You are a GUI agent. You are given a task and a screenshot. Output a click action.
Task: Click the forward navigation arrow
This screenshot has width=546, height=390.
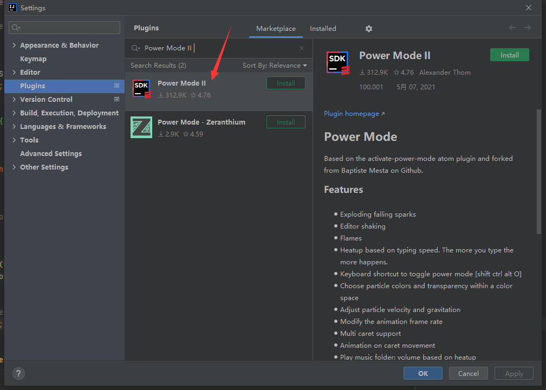tap(527, 28)
